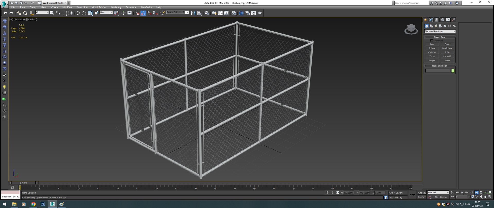Toggle Auto Key mode
The height and width of the screenshot is (208, 494).
click(x=422, y=193)
